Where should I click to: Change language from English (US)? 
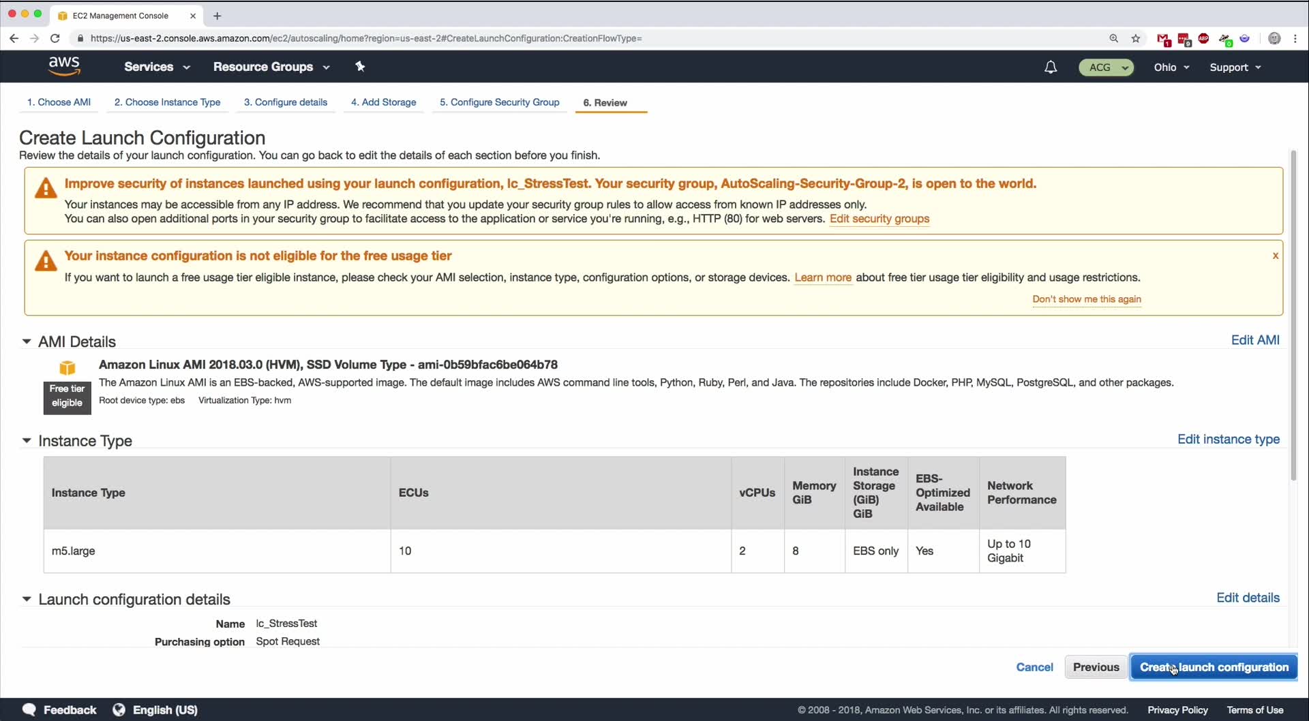click(165, 710)
